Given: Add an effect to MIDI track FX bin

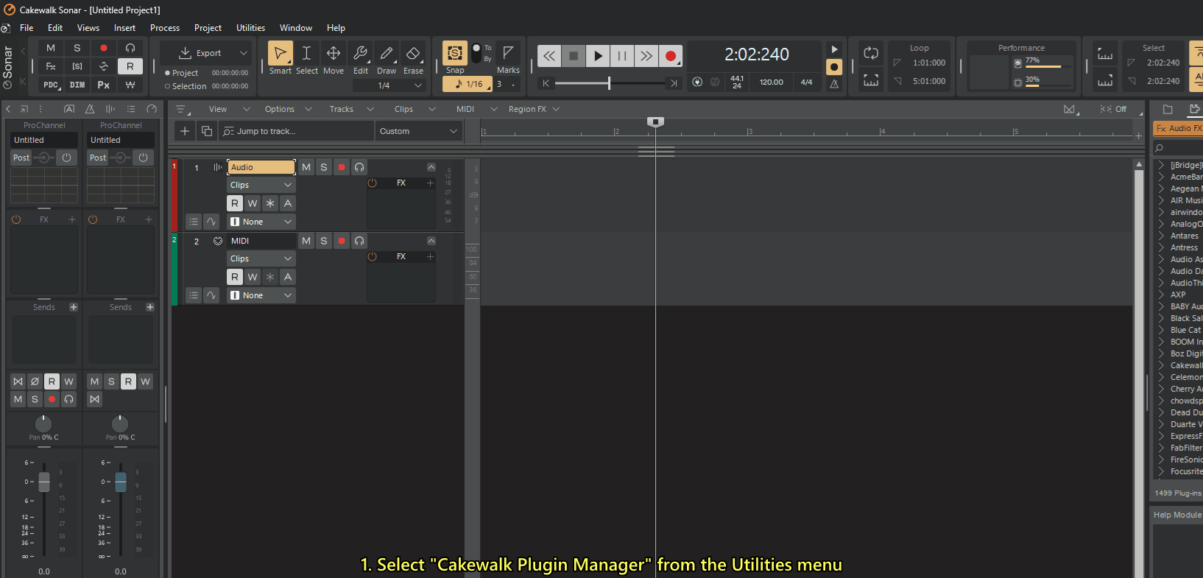Looking at the screenshot, I should pos(431,256).
